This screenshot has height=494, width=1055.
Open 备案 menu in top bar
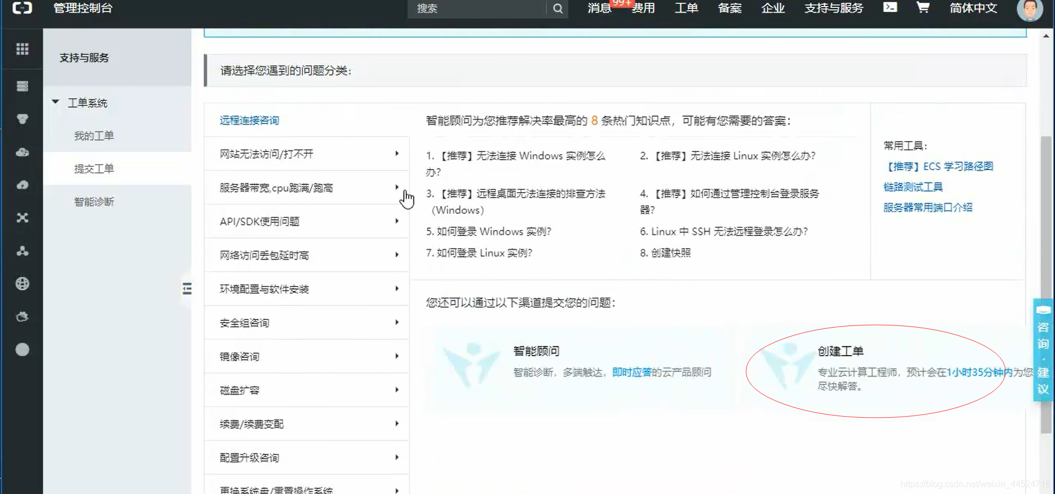click(730, 8)
